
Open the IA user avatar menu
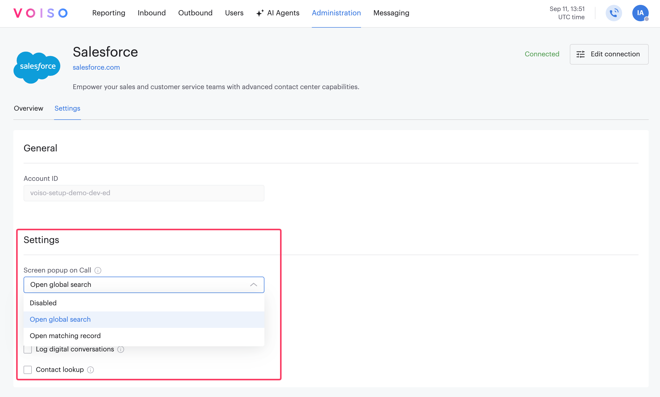pyautogui.click(x=640, y=13)
